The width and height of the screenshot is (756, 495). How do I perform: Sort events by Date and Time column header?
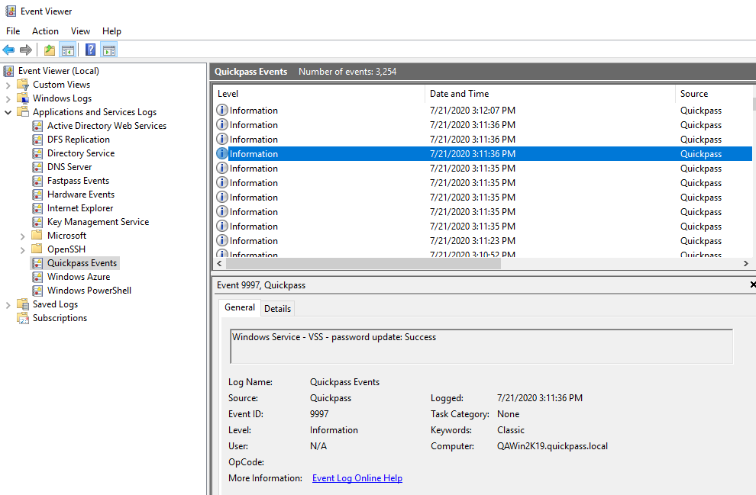coord(550,93)
